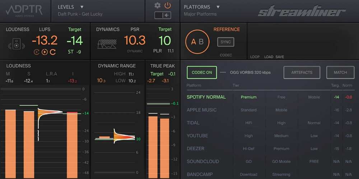Viewport: 359px width, 179px height.
Task: Click the integrated loudness value -13.2 in red
Action: click(73, 81)
